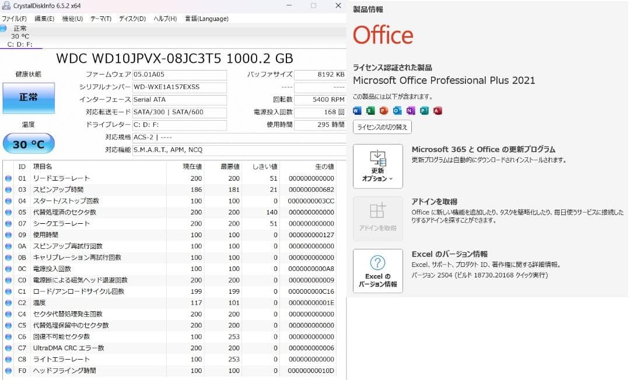Click the blue status dot for row 01
This screenshot has height=380, width=630.
[x=8, y=178]
